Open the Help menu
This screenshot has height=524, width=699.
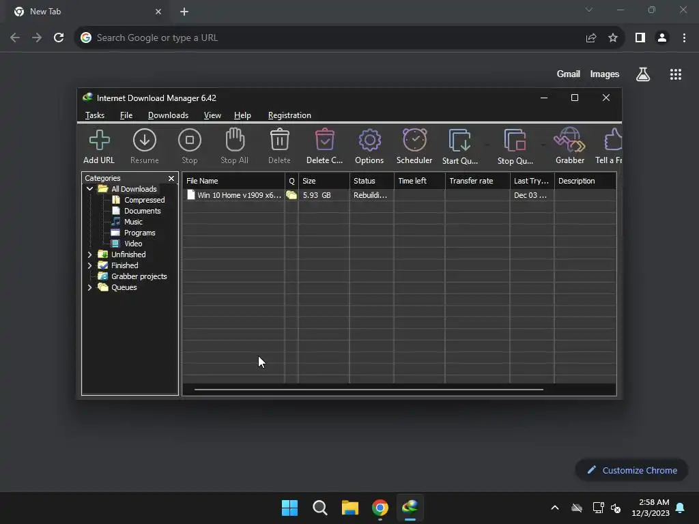coord(242,115)
